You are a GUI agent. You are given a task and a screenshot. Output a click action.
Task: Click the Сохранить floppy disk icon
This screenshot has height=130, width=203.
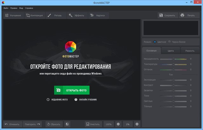point(161,15)
